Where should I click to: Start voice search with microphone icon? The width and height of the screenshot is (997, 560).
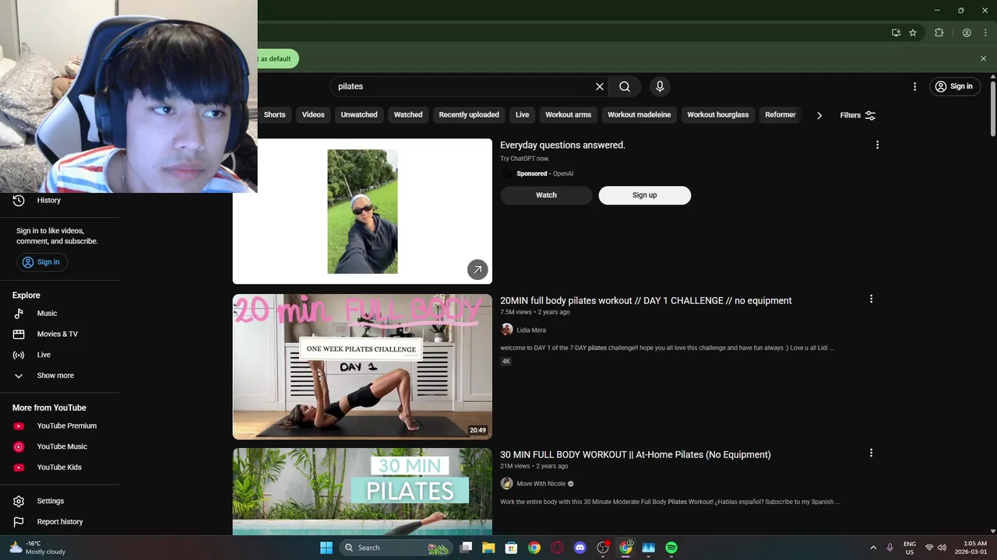pyautogui.click(x=660, y=86)
